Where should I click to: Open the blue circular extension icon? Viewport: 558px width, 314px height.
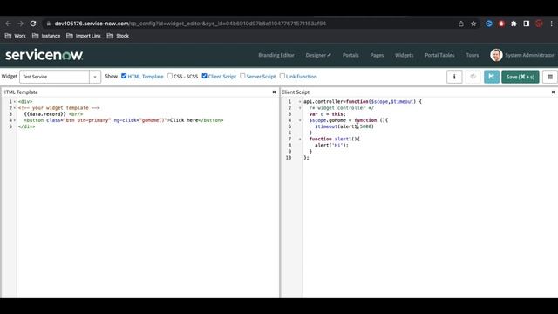pyautogui.click(x=489, y=24)
